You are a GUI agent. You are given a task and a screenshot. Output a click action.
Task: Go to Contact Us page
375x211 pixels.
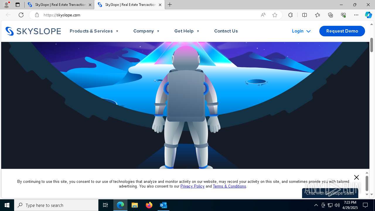pyautogui.click(x=226, y=31)
